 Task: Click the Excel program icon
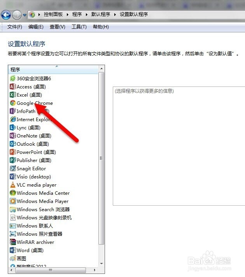click(13, 95)
